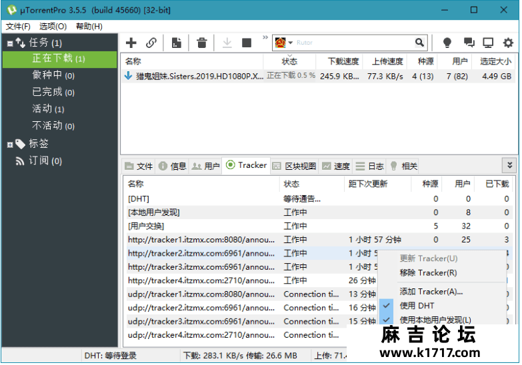Open Preferences with the gear icon
Screen dimensions: 522x365
(508, 43)
